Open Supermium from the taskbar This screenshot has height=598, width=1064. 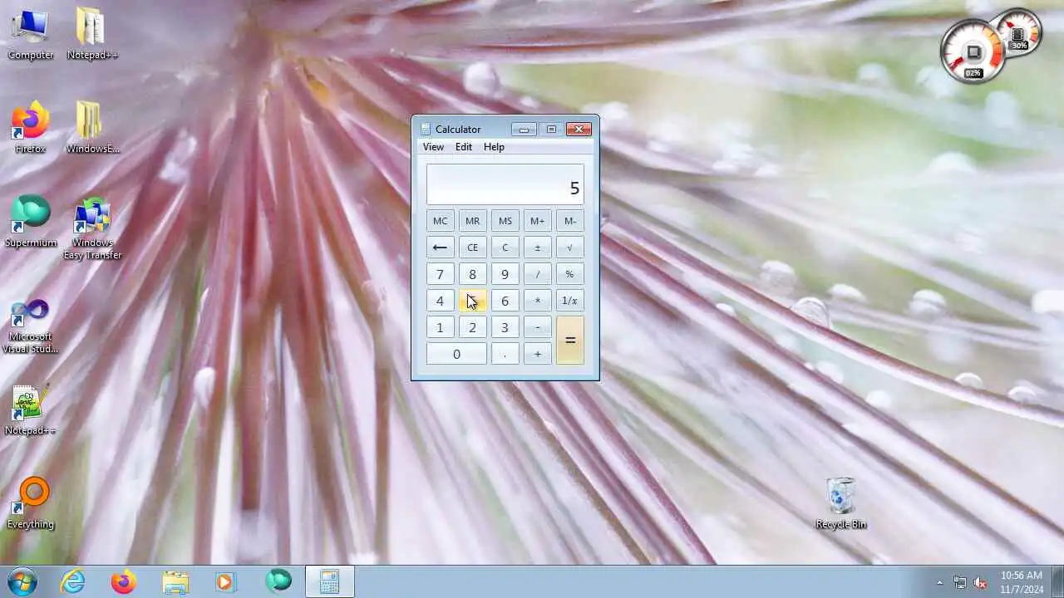click(278, 581)
